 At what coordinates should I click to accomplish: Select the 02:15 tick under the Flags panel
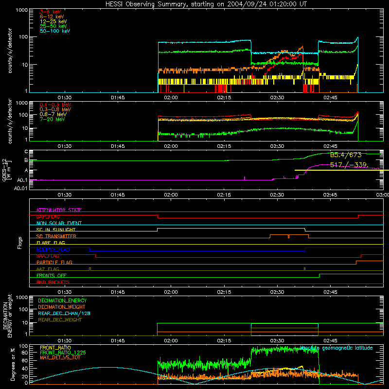224,292
